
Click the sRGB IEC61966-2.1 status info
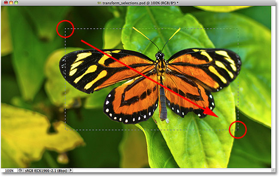[46, 171]
